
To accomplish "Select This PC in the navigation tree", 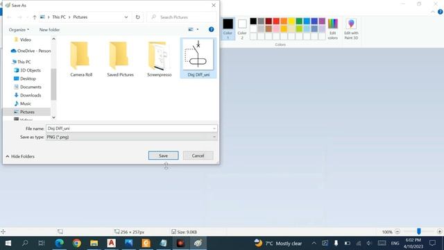I will click(22, 62).
